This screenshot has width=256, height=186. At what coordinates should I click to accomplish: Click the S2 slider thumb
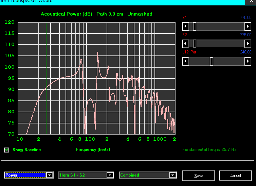195,44
